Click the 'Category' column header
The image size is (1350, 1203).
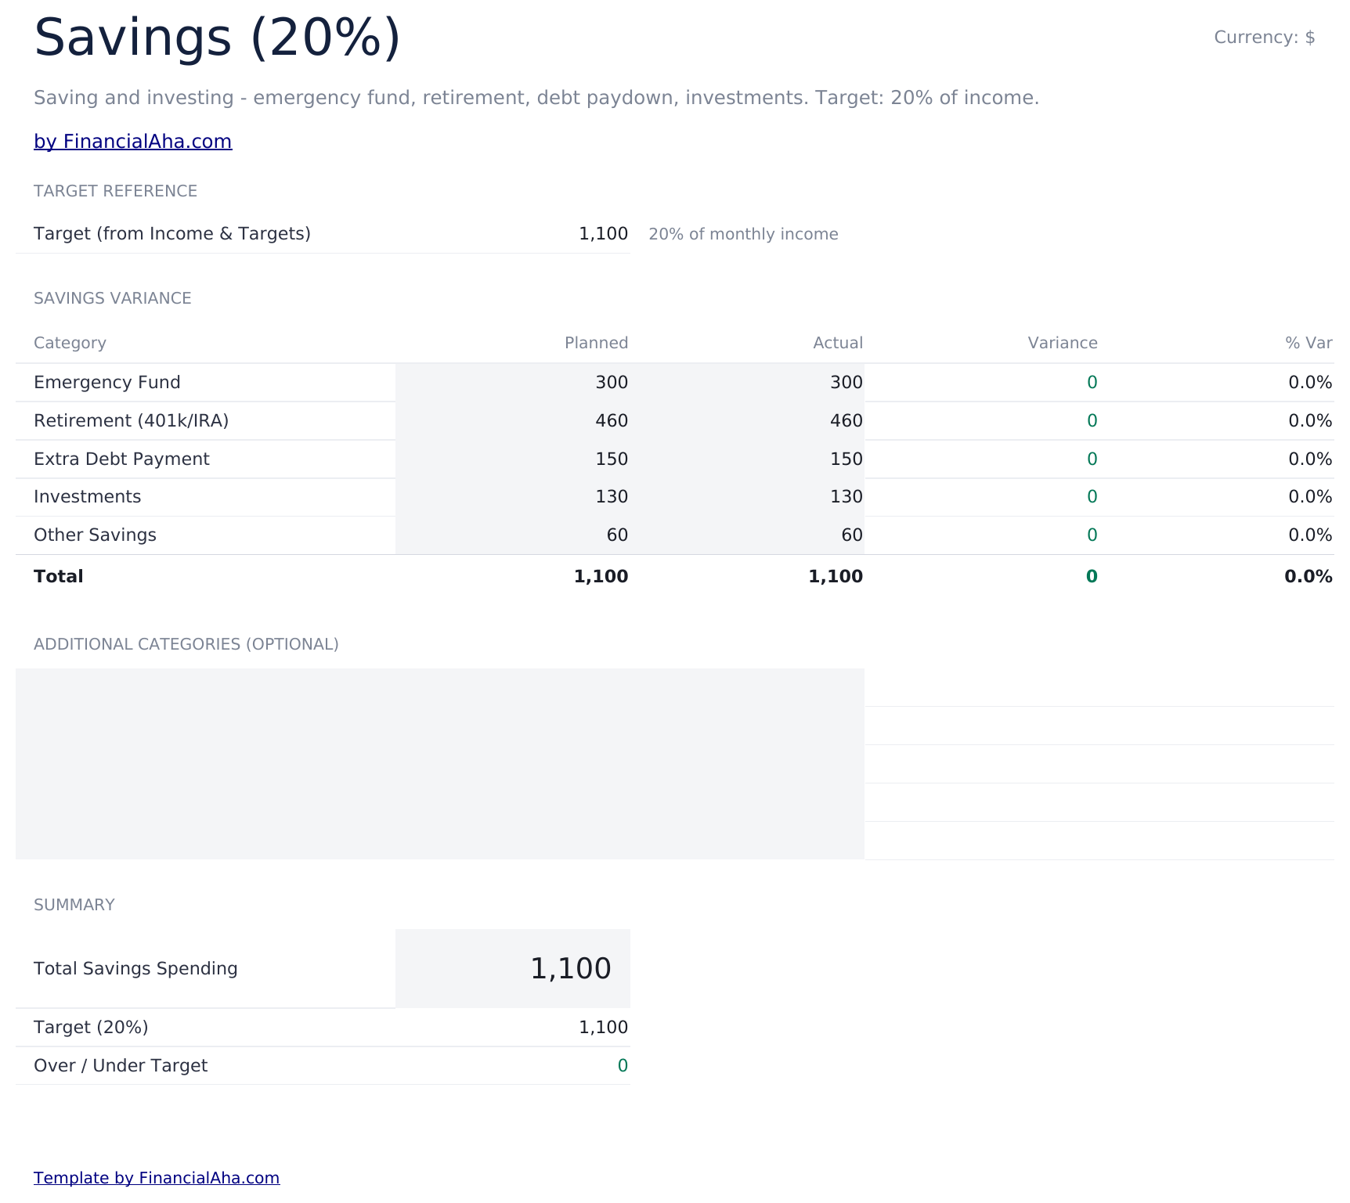pyautogui.click(x=70, y=343)
